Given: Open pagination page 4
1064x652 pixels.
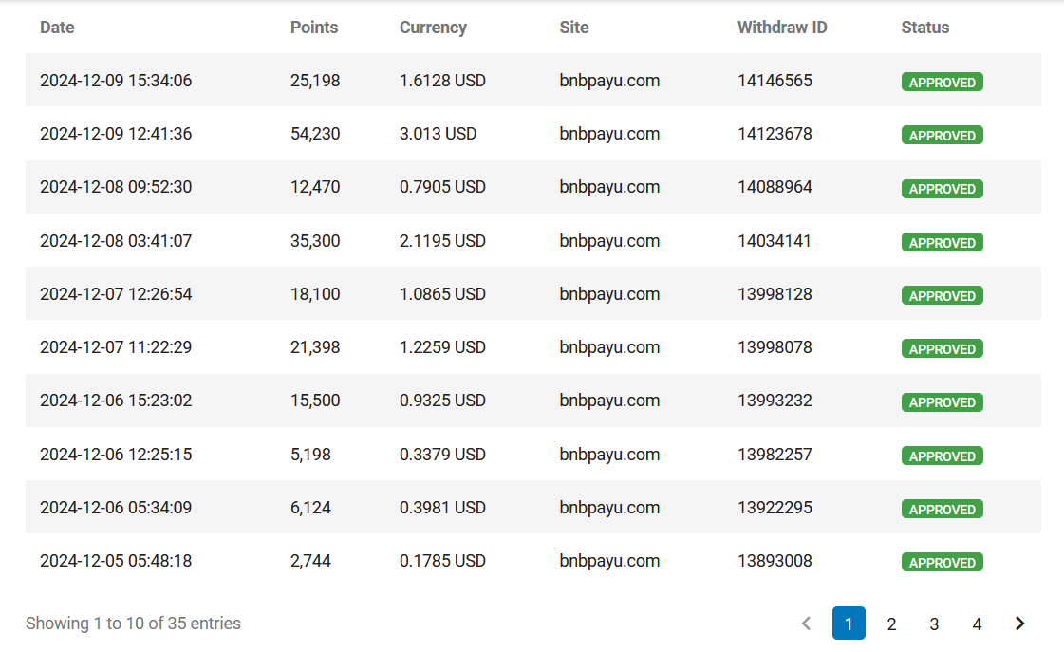Looking at the screenshot, I should click(977, 624).
